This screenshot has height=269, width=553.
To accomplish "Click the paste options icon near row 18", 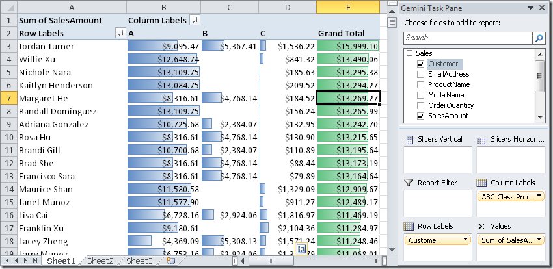I will coord(302,250).
